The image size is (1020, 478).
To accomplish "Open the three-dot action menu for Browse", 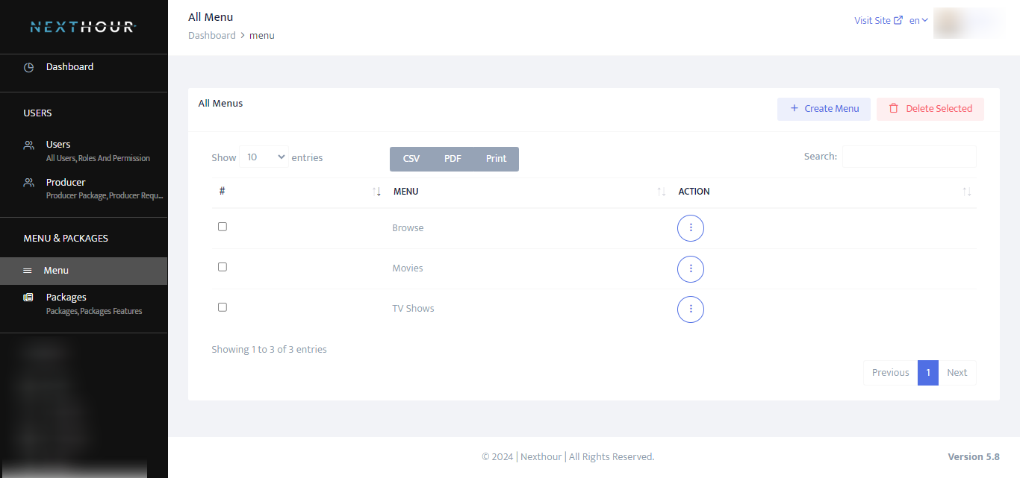I will (x=690, y=228).
